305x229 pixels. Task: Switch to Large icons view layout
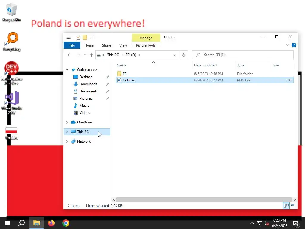pyautogui.click(x=293, y=205)
